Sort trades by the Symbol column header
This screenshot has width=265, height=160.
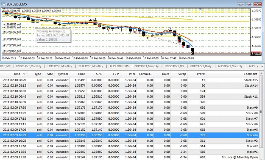(x=62, y=74)
